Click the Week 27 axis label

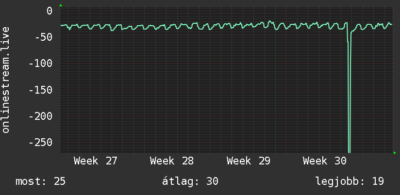tap(96, 161)
